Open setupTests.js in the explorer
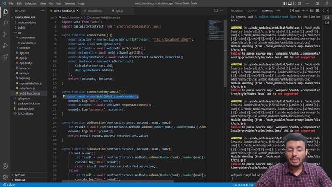 pos(27,88)
